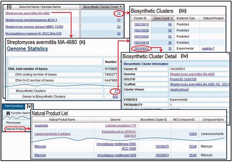Open biosynthetic cluster ID 160309474
This screenshot has height=162, width=232.
(x=162, y=155)
